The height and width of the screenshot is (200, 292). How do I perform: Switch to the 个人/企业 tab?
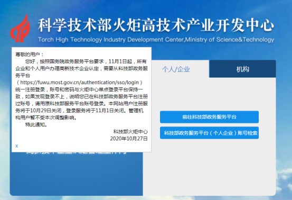pos(176,69)
